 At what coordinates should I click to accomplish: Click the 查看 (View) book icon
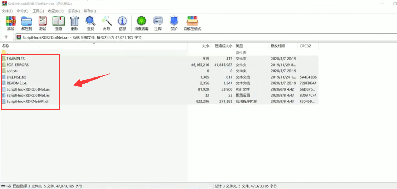tap(58, 21)
